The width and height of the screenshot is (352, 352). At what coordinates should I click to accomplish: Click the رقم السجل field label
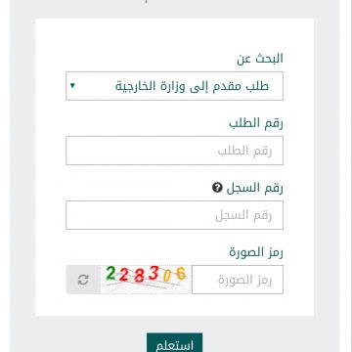pyautogui.click(x=254, y=188)
